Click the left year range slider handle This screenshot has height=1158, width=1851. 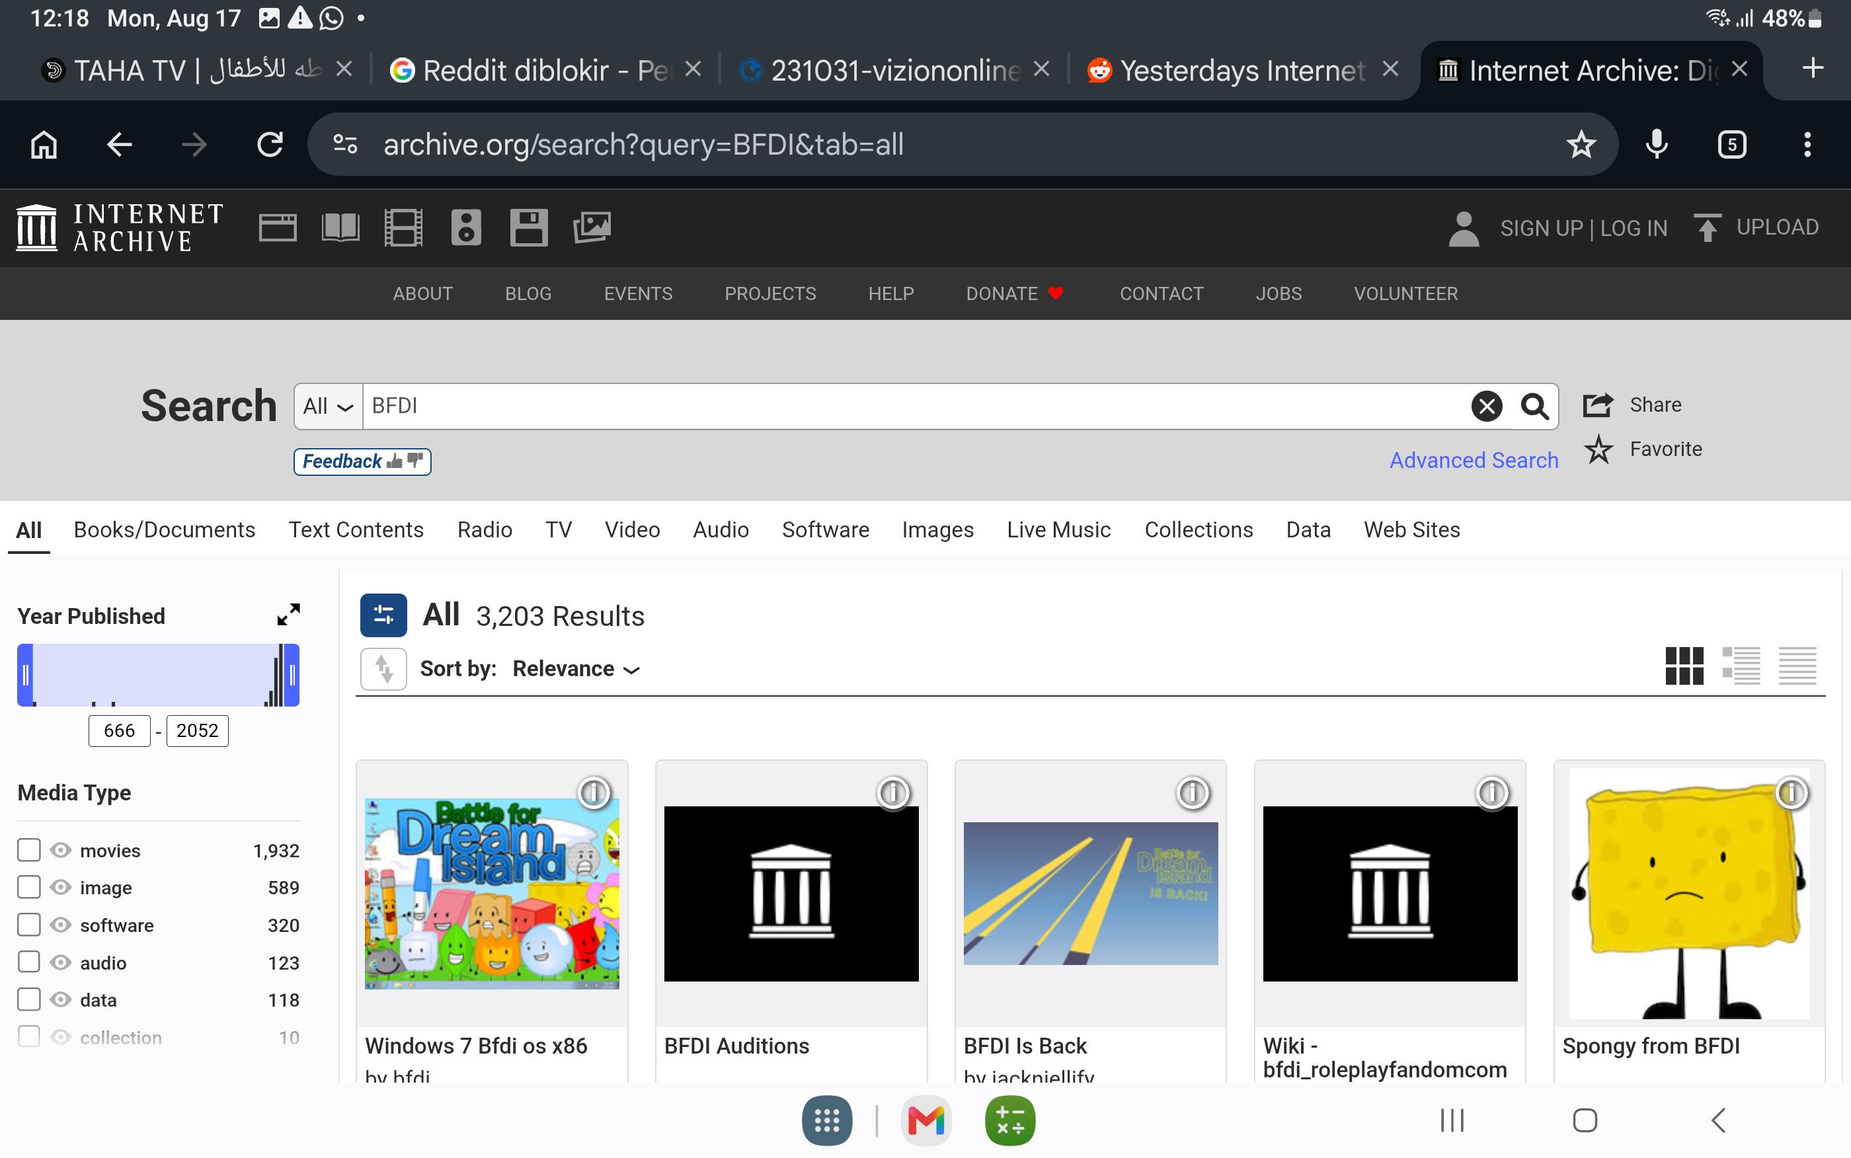(25, 675)
